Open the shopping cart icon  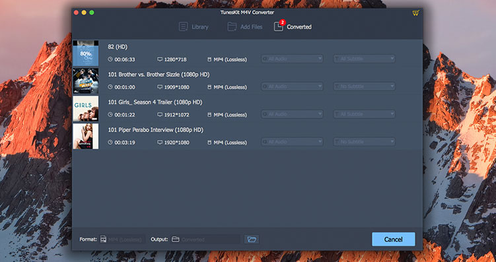point(415,13)
